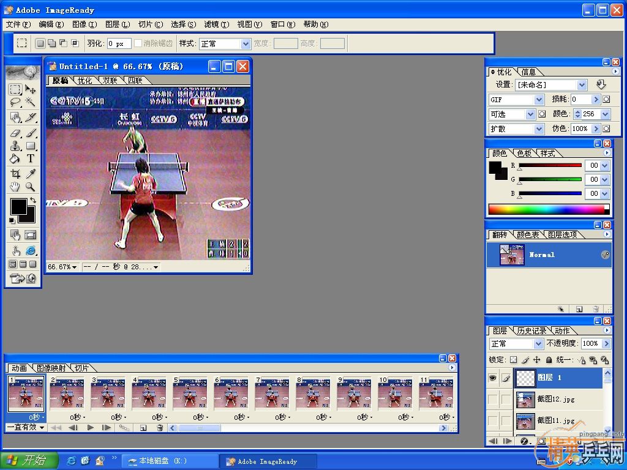The width and height of the screenshot is (627, 470).
Task: Click the tween frames icon
Action: point(124,428)
